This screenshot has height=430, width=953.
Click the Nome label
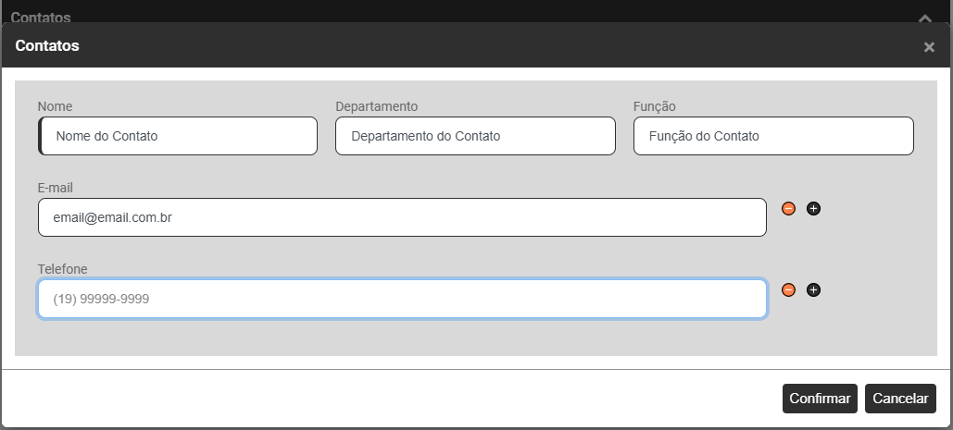click(55, 106)
